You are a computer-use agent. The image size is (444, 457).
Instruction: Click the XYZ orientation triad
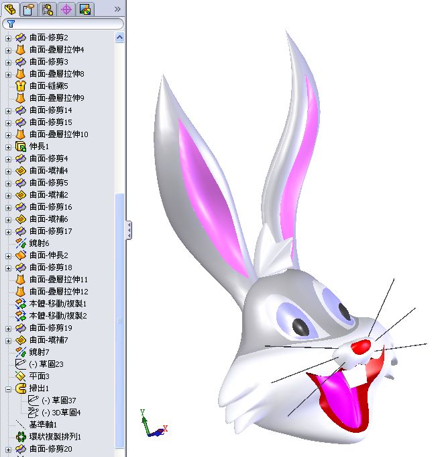click(154, 424)
